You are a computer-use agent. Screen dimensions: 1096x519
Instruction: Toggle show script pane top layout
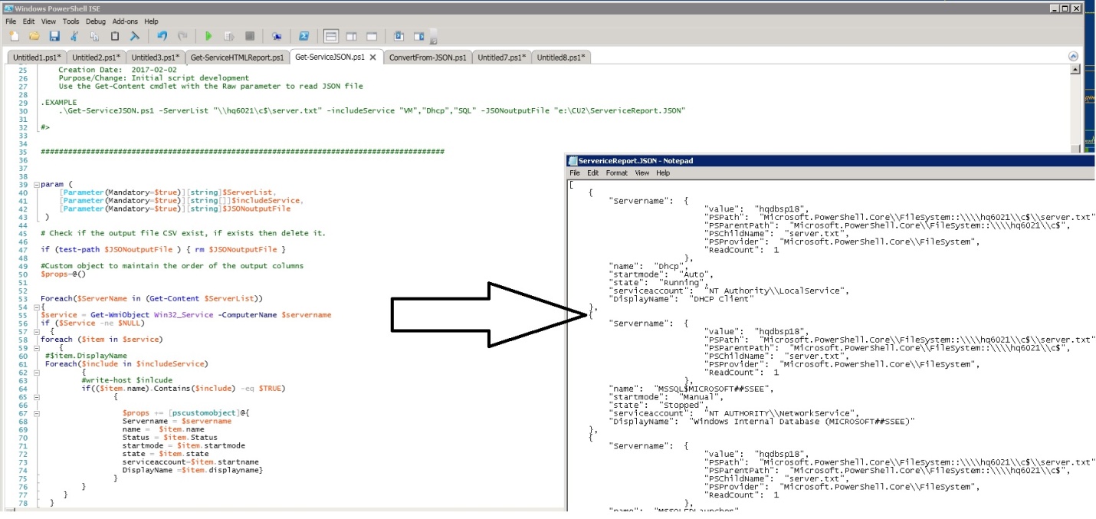coord(331,36)
